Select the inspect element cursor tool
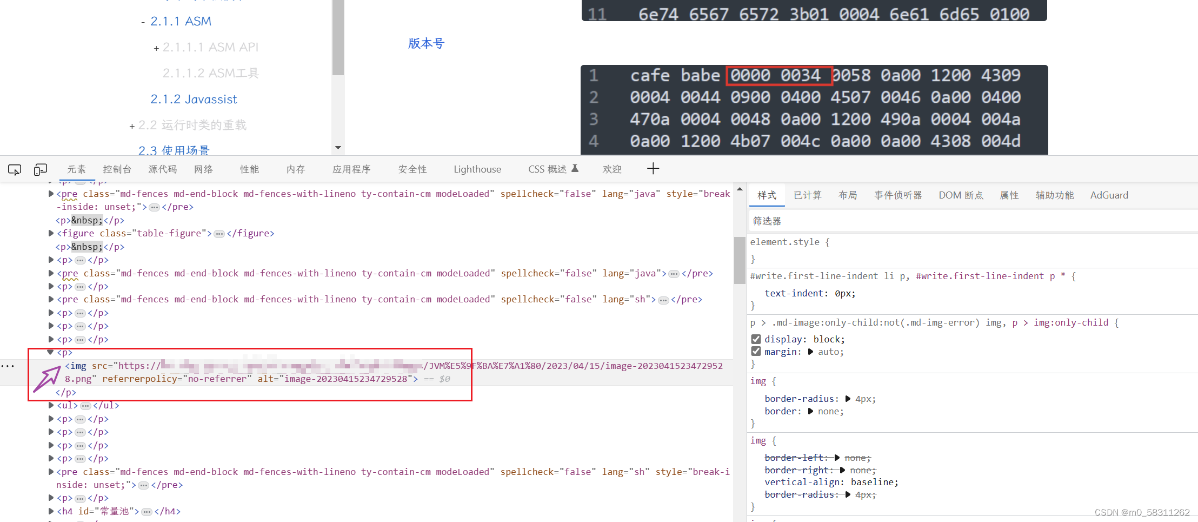Screen dimensions: 1198x522 15,169
